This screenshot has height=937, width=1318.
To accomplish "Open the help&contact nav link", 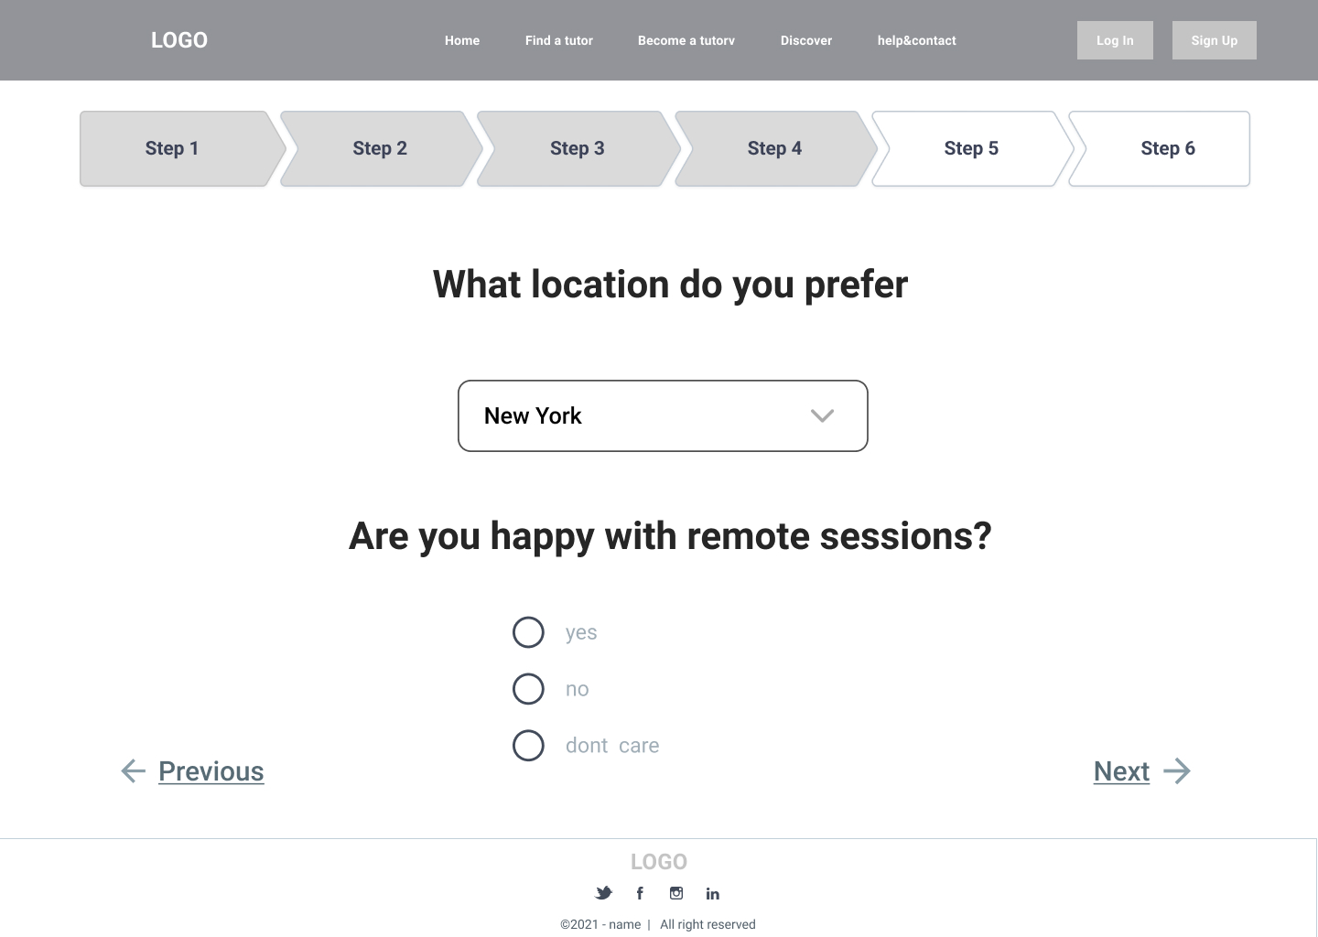I will pyautogui.click(x=916, y=40).
